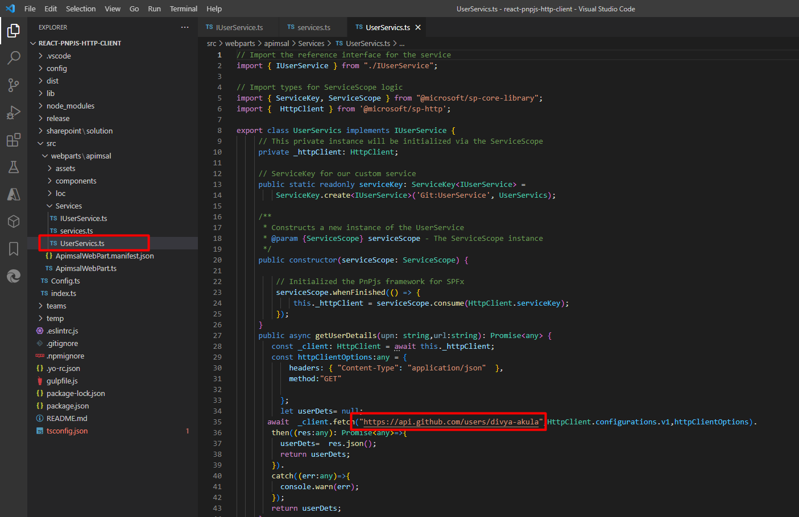
Task: Open Config.ts in Explorer
Action: pyautogui.click(x=113, y=281)
